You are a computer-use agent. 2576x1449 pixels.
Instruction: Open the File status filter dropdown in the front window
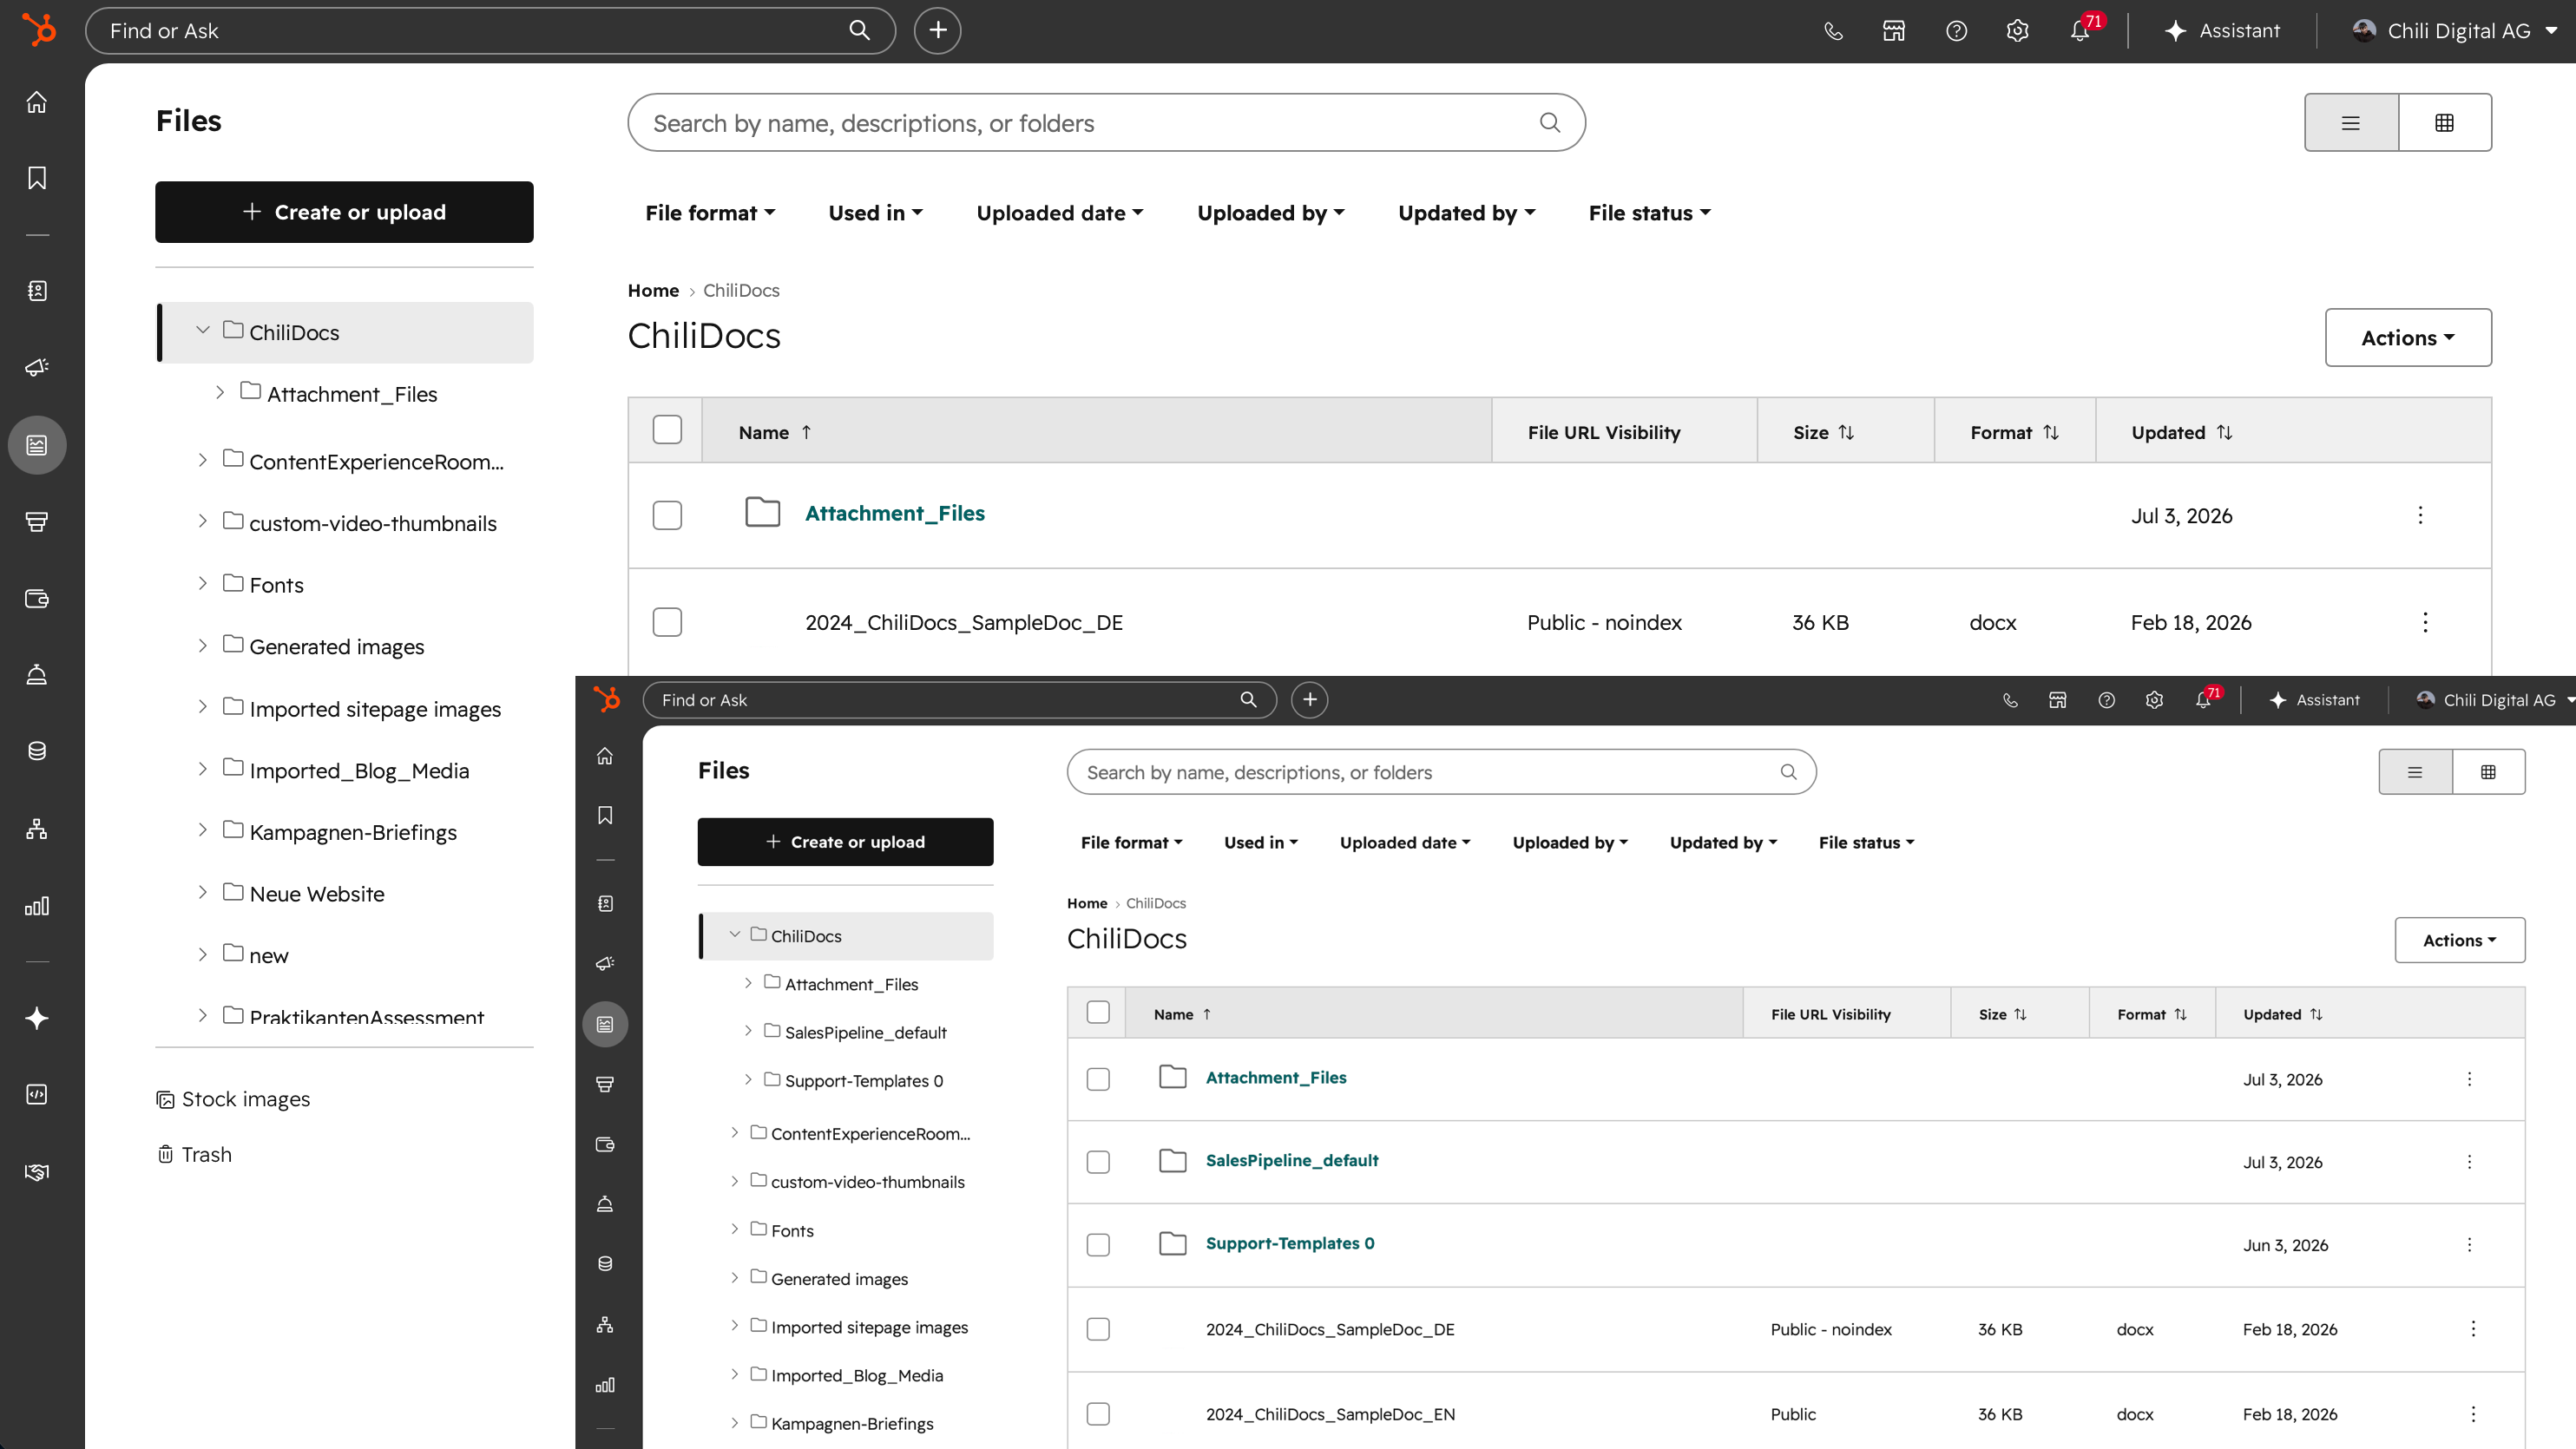click(1866, 843)
